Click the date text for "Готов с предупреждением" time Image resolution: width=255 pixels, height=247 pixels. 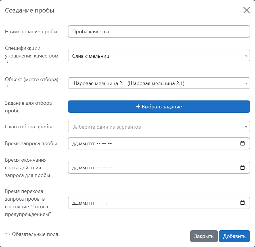92,203
